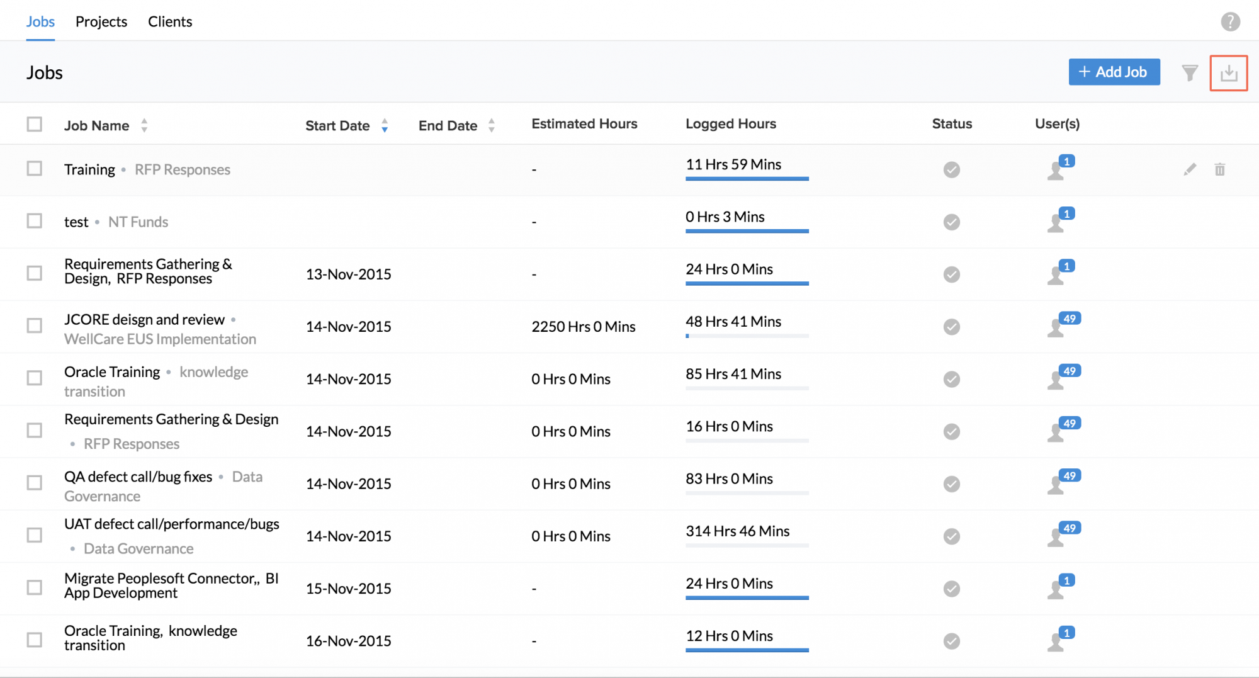Select checkbox for Oracle Training knowledge transition 14-Nov
1259x678 pixels.
click(x=35, y=378)
